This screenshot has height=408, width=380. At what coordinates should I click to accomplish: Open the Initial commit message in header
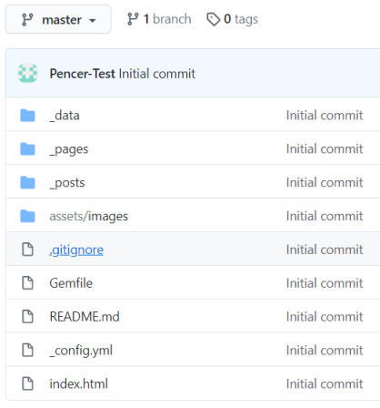pos(157,74)
